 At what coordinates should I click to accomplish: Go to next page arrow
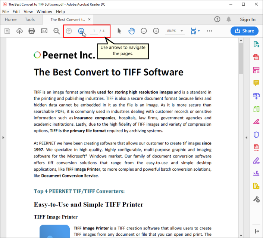pyautogui.click(x=81, y=31)
